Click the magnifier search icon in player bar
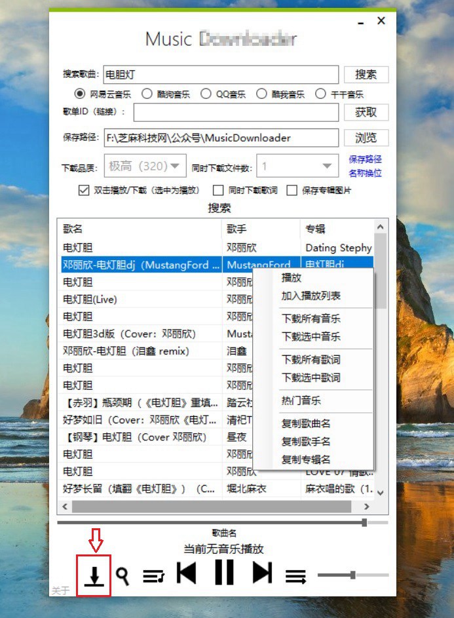The height and width of the screenshot is (618, 454). (123, 576)
